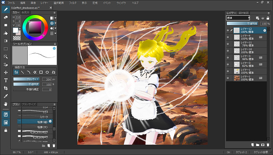Choose the straight line drawing method
The image size is (273, 155).
[x=23, y=72]
